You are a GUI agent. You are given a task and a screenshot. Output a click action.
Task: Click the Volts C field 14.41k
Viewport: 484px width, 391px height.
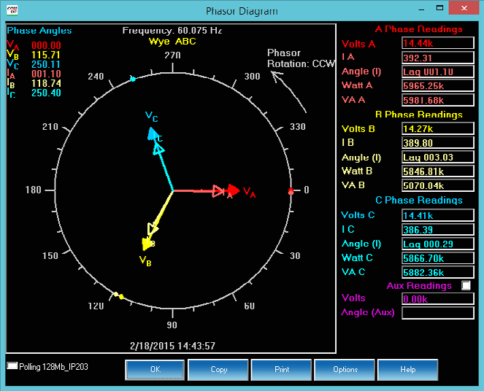pos(438,215)
